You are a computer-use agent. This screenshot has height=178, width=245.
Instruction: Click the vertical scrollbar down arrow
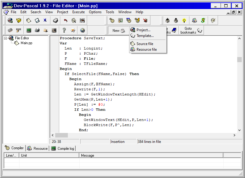[x=239, y=130]
